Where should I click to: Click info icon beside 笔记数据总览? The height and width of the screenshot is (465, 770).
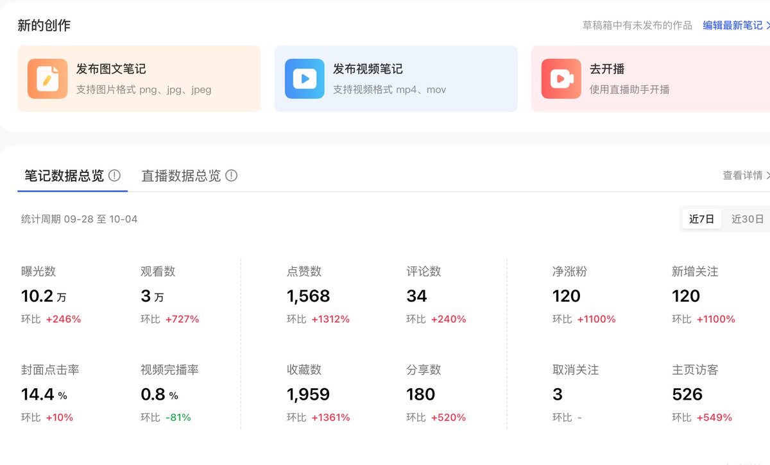point(114,175)
